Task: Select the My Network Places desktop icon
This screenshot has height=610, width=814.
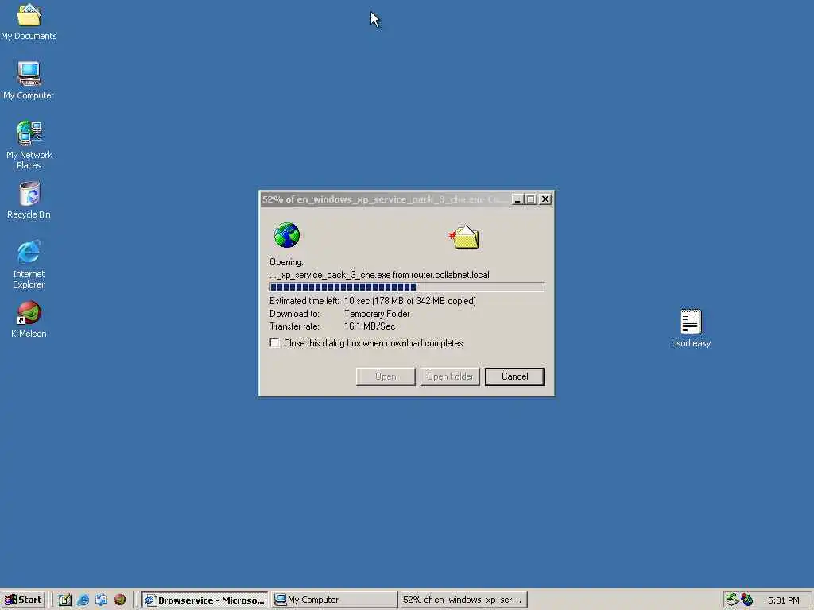Action: click(29, 145)
